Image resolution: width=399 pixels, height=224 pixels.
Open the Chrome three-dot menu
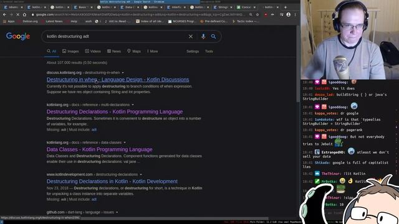(x=295, y=15)
